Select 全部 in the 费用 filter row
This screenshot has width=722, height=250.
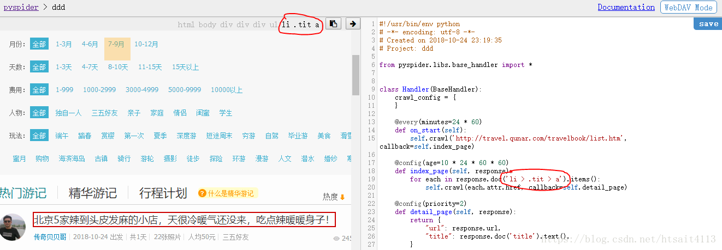(39, 90)
